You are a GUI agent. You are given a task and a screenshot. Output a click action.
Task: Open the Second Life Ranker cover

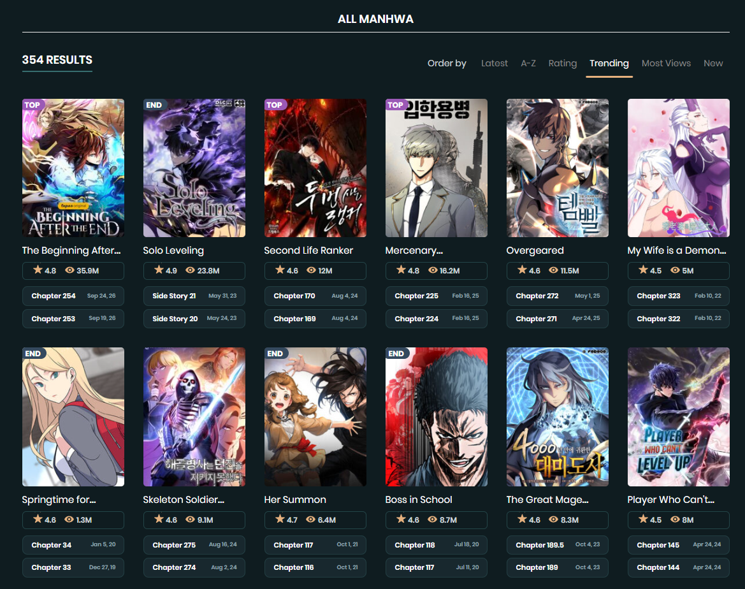click(315, 168)
